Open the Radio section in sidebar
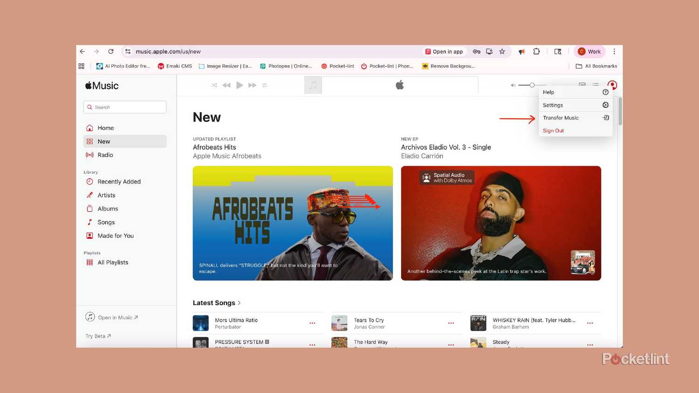The width and height of the screenshot is (699, 393). pos(105,155)
